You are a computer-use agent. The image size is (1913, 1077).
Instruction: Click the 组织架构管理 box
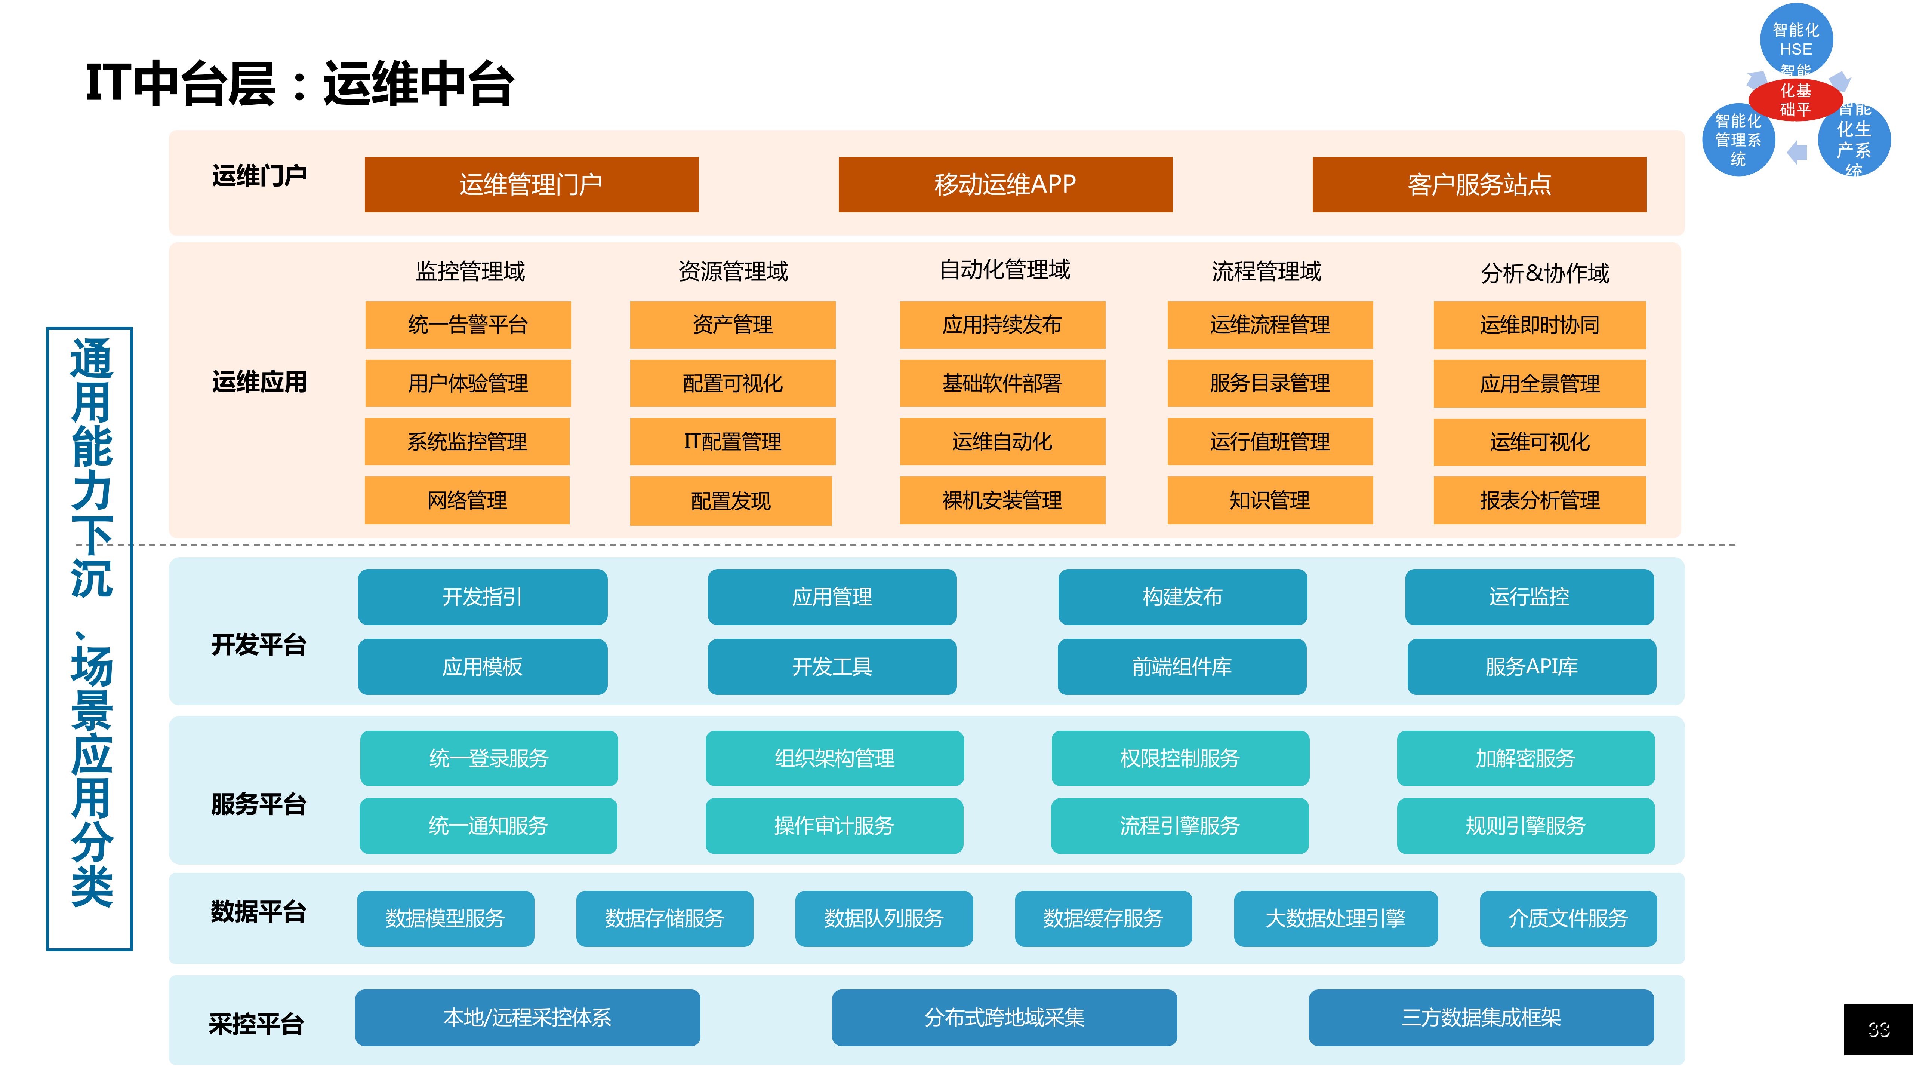pyautogui.click(x=835, y=758)
